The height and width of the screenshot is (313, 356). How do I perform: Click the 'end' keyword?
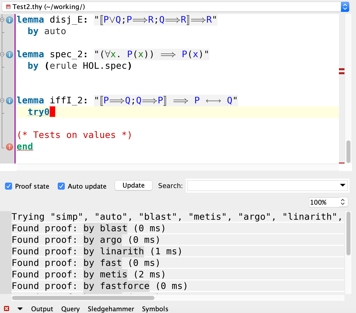pos(25,146)
